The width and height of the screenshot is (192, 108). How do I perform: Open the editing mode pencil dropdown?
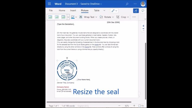(x=114, y=11)
